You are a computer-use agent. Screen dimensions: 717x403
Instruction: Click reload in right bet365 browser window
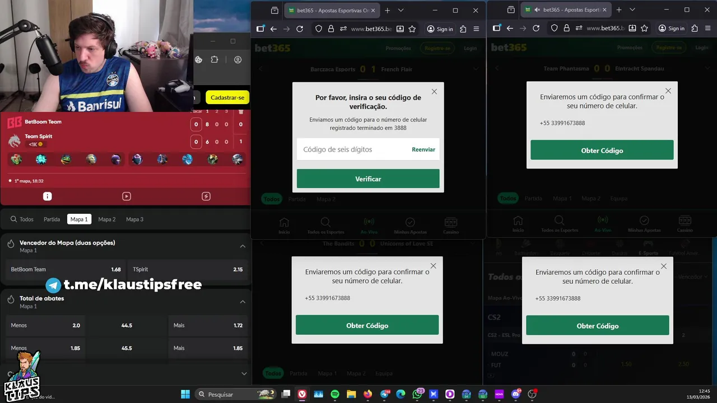(536, 29)
